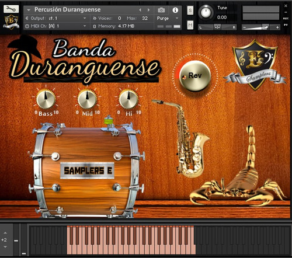Click the MIDI channel icon beside MIDI Ch

pyautogui.click(x=27, y=26)
